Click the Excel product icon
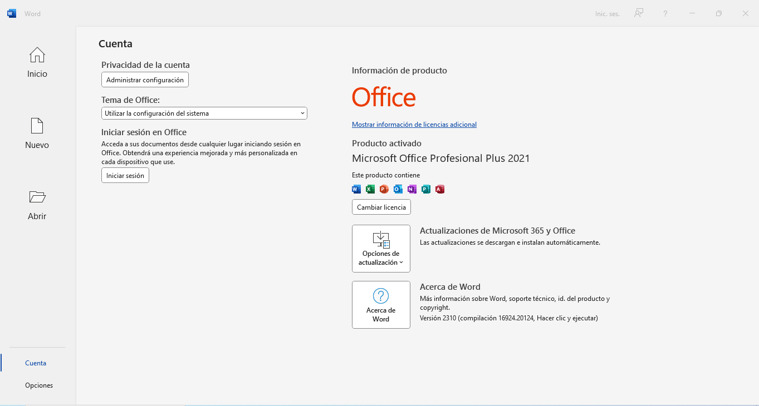Screen dimensions: 759x406 click(370, 189)
